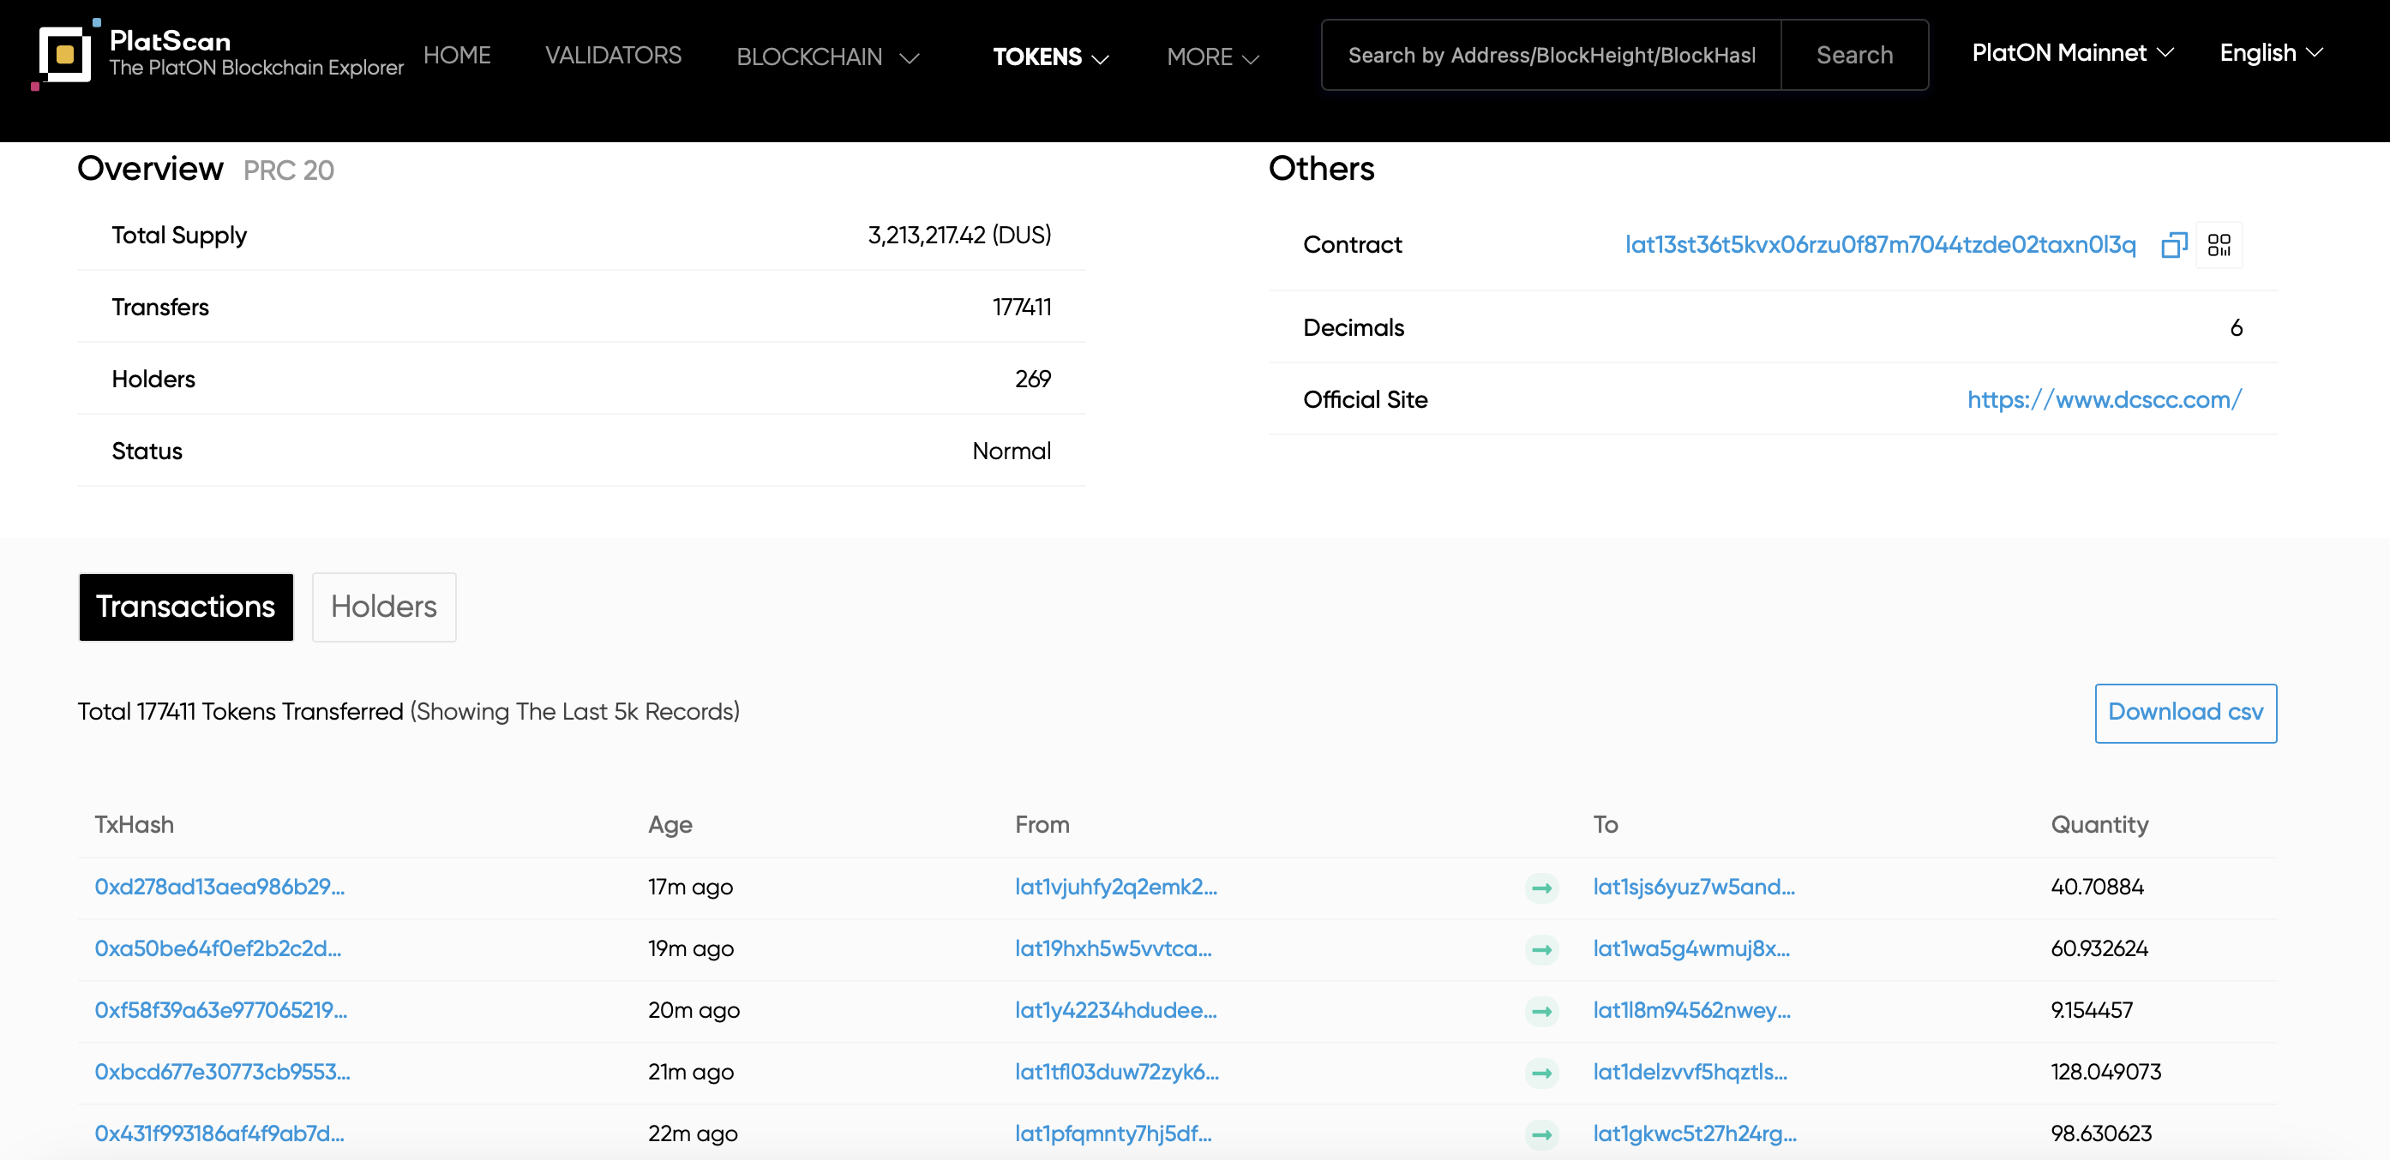Select the Decimals value 6
This screenshot has height=1160, width=2390.
[x=2236, y=327]
